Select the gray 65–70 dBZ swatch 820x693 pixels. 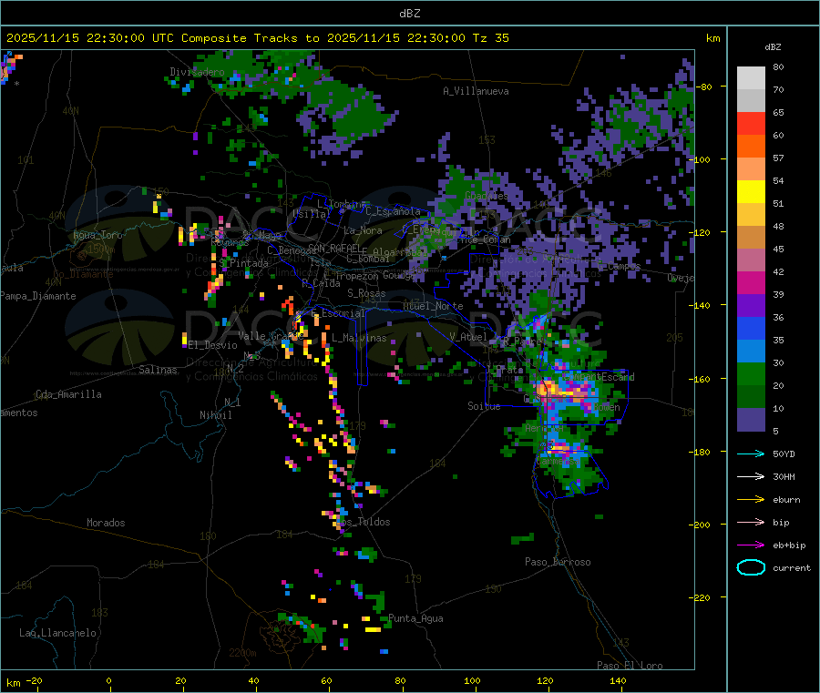751,101
